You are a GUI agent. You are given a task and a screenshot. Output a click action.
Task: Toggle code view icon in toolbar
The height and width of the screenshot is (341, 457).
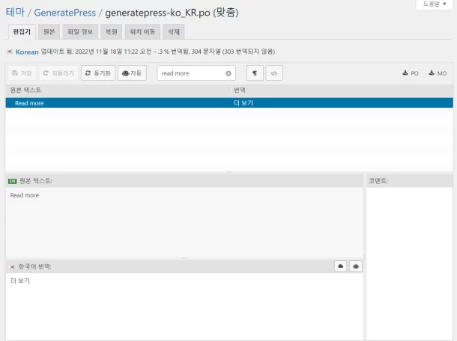pyautogui.click(x=274, y=73)
